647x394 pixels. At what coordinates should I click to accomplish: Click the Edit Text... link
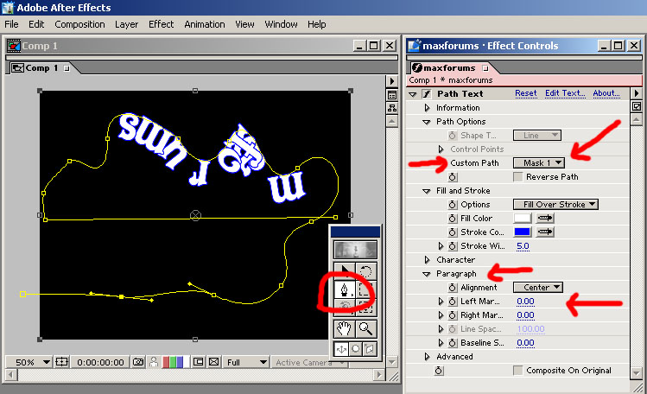565,93
